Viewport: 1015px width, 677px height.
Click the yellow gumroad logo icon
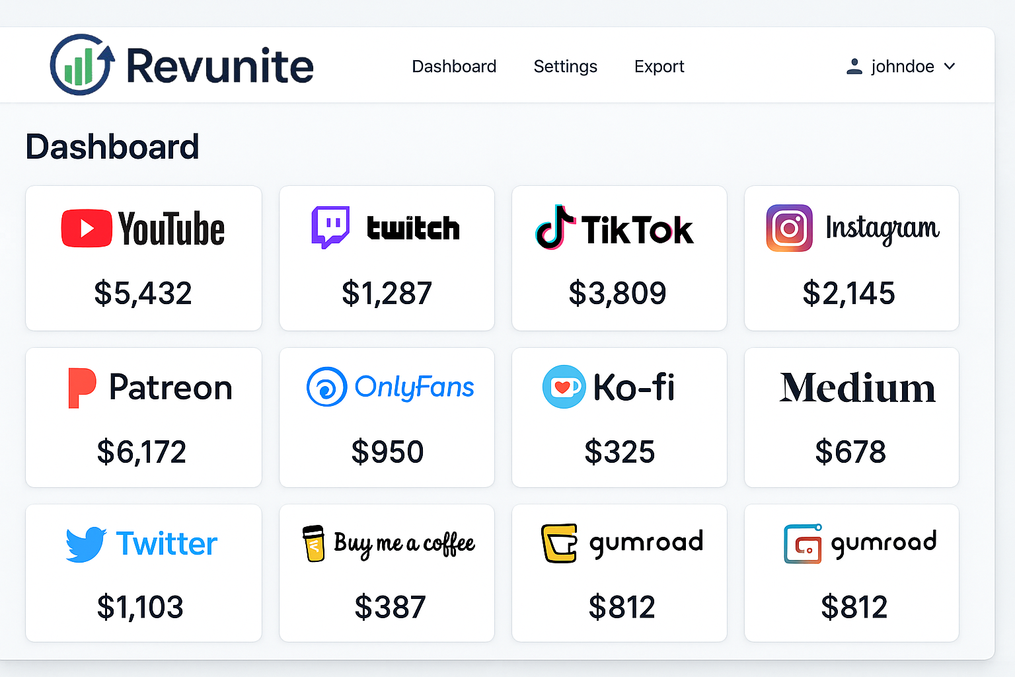tap(559, 543)
